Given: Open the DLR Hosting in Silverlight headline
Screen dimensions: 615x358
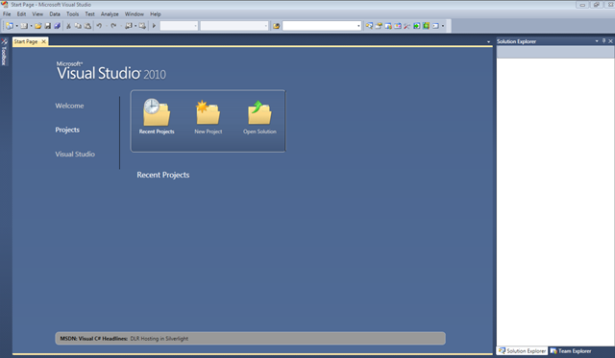Looking at the screenshot, I should pyautogui.click(x=160, y=339).
